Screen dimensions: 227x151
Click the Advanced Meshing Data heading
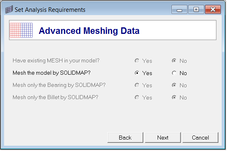[x=89, y=31]
